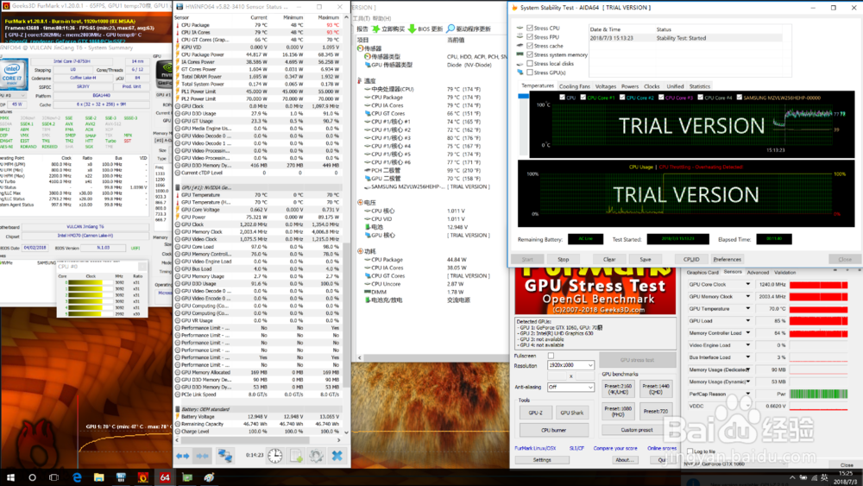The image size is (863, 486).
Task: Open FurMark Anti-aliasing dropdown
Action: click(x=570, y=387)
